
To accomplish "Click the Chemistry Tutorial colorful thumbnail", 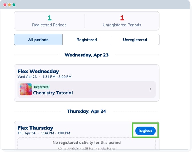I will (x=26, y=89).
